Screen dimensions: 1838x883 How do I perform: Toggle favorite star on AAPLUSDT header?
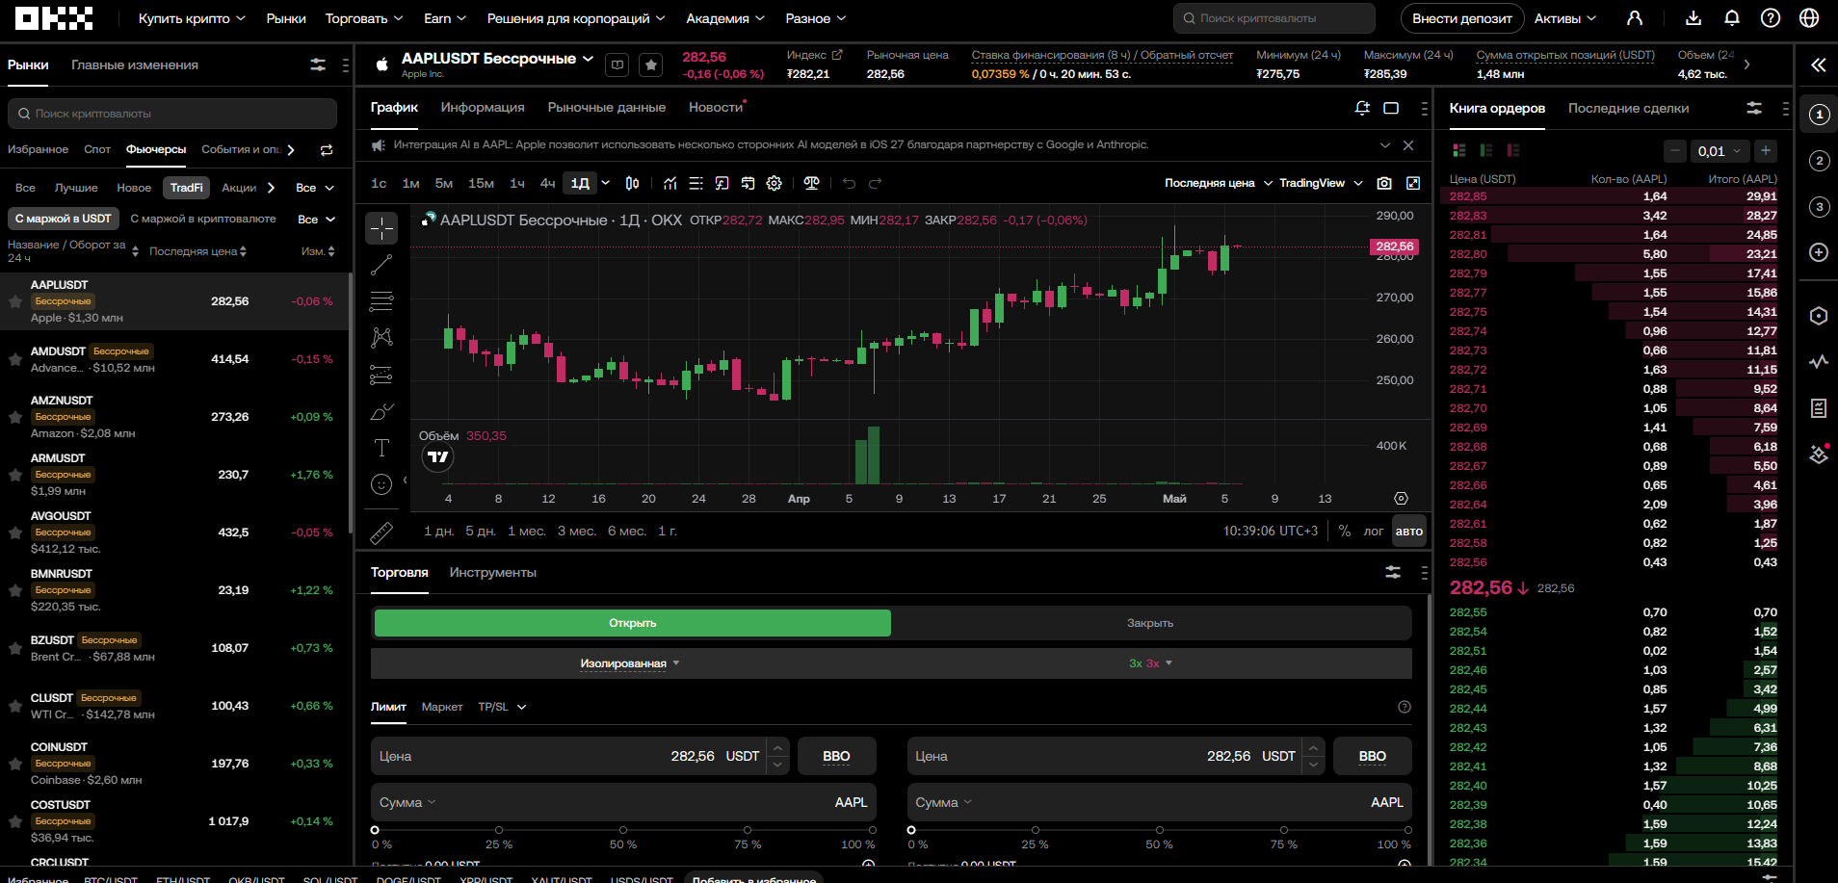point(651,65)
